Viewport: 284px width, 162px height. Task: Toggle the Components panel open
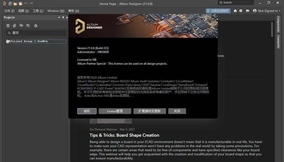tap(278, 24)
